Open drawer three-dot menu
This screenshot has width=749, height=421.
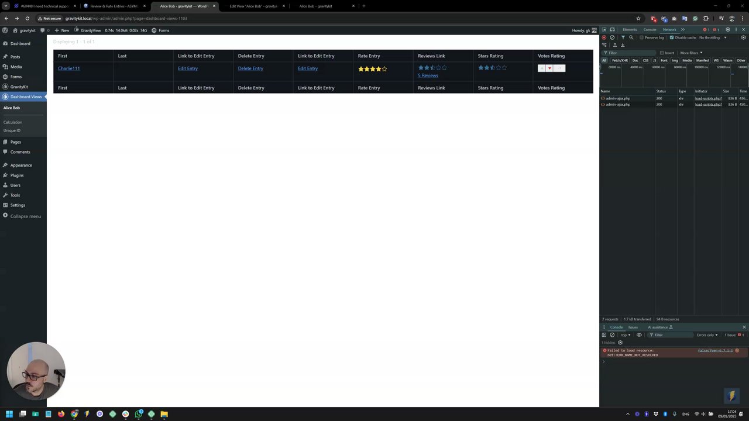click(x=604, y=327)
